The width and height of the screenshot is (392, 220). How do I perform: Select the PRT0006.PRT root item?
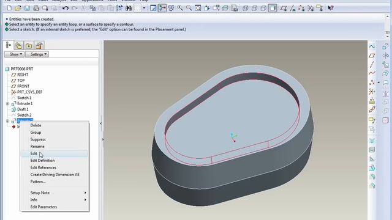point(22,69)
